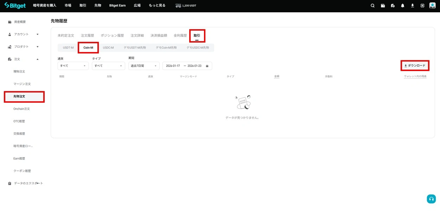Open the app download arrow icon in header

click(413, 6)
